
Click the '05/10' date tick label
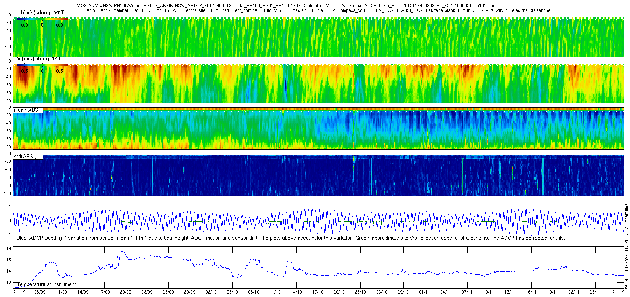232,292
